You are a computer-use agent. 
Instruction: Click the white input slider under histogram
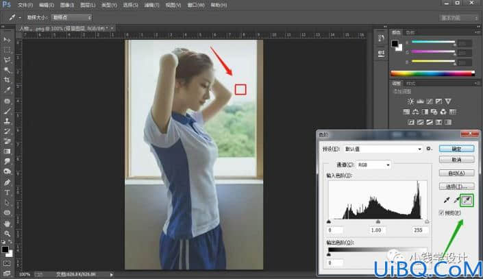(x=427, y=221)
